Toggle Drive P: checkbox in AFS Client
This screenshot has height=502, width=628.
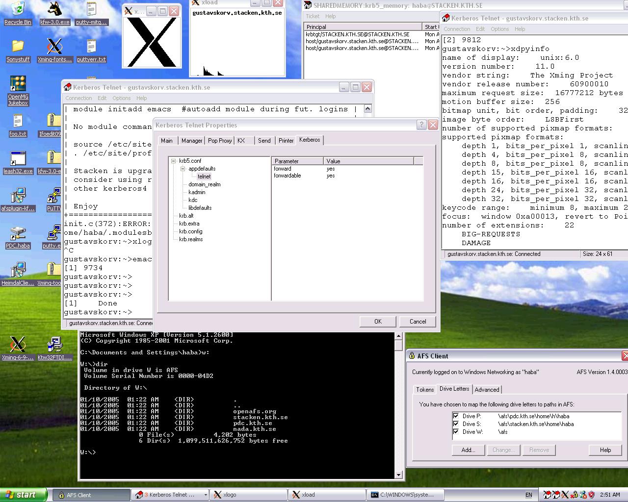tap(456, 416)
